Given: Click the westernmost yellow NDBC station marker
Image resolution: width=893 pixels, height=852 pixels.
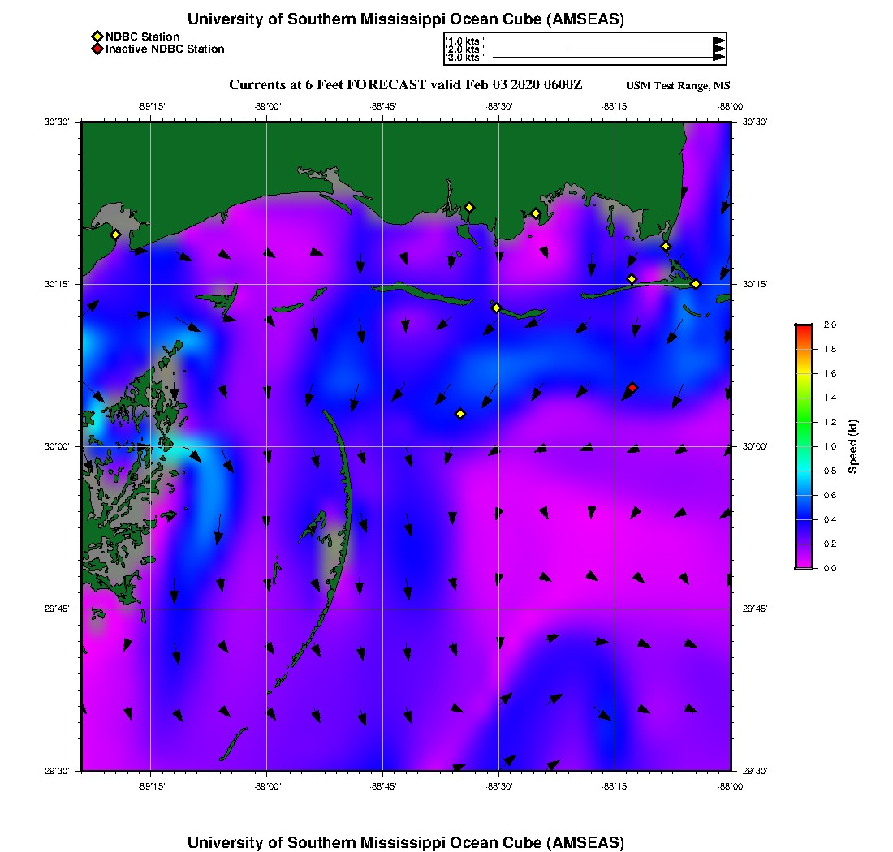Looking at the screenshot, I should pos(115,235).
